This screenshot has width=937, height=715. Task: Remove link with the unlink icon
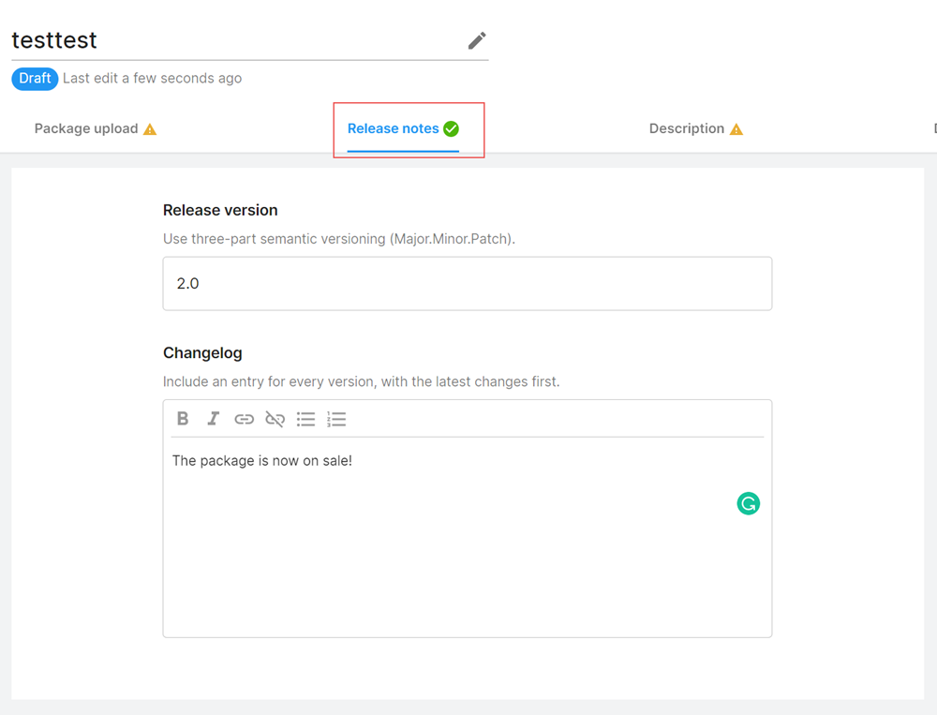pos(275,419)
